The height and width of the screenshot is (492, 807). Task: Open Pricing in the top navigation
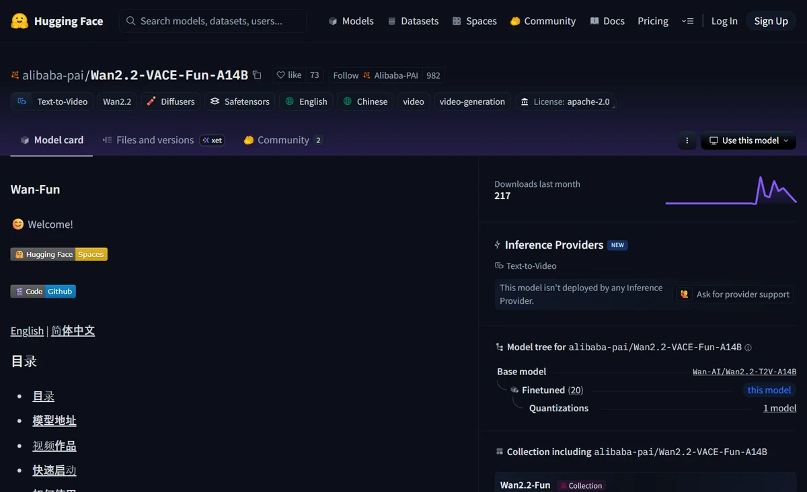coord(653,21)
